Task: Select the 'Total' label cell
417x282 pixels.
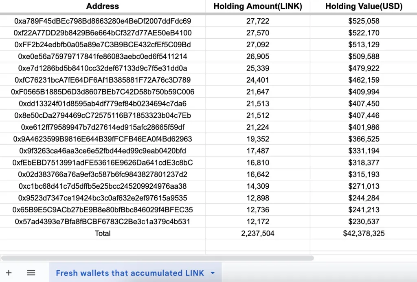Action: coord(102,234)
